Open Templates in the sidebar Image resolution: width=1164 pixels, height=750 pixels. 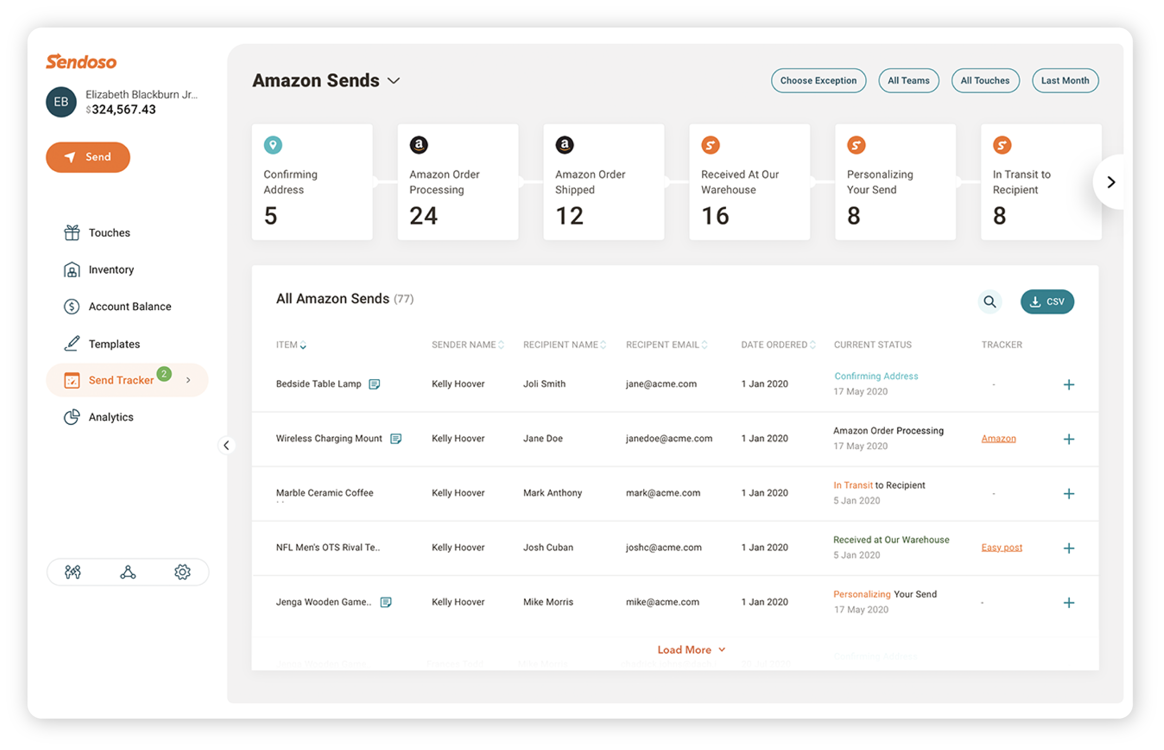coord(102,344)
